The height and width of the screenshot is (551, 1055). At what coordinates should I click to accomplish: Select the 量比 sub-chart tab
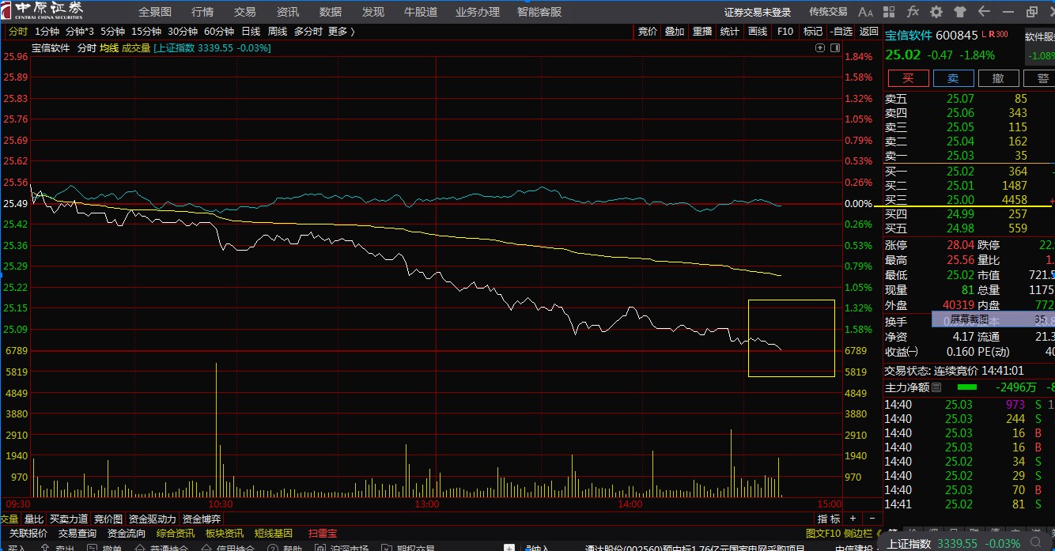click(34, 519)
